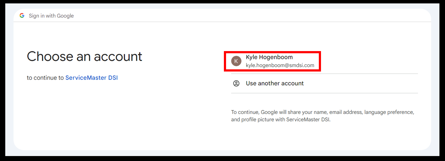This screenshot has width=445, height=161.
Task: Click the person icon beside Use another account
Action: click(x=236, y=83)
